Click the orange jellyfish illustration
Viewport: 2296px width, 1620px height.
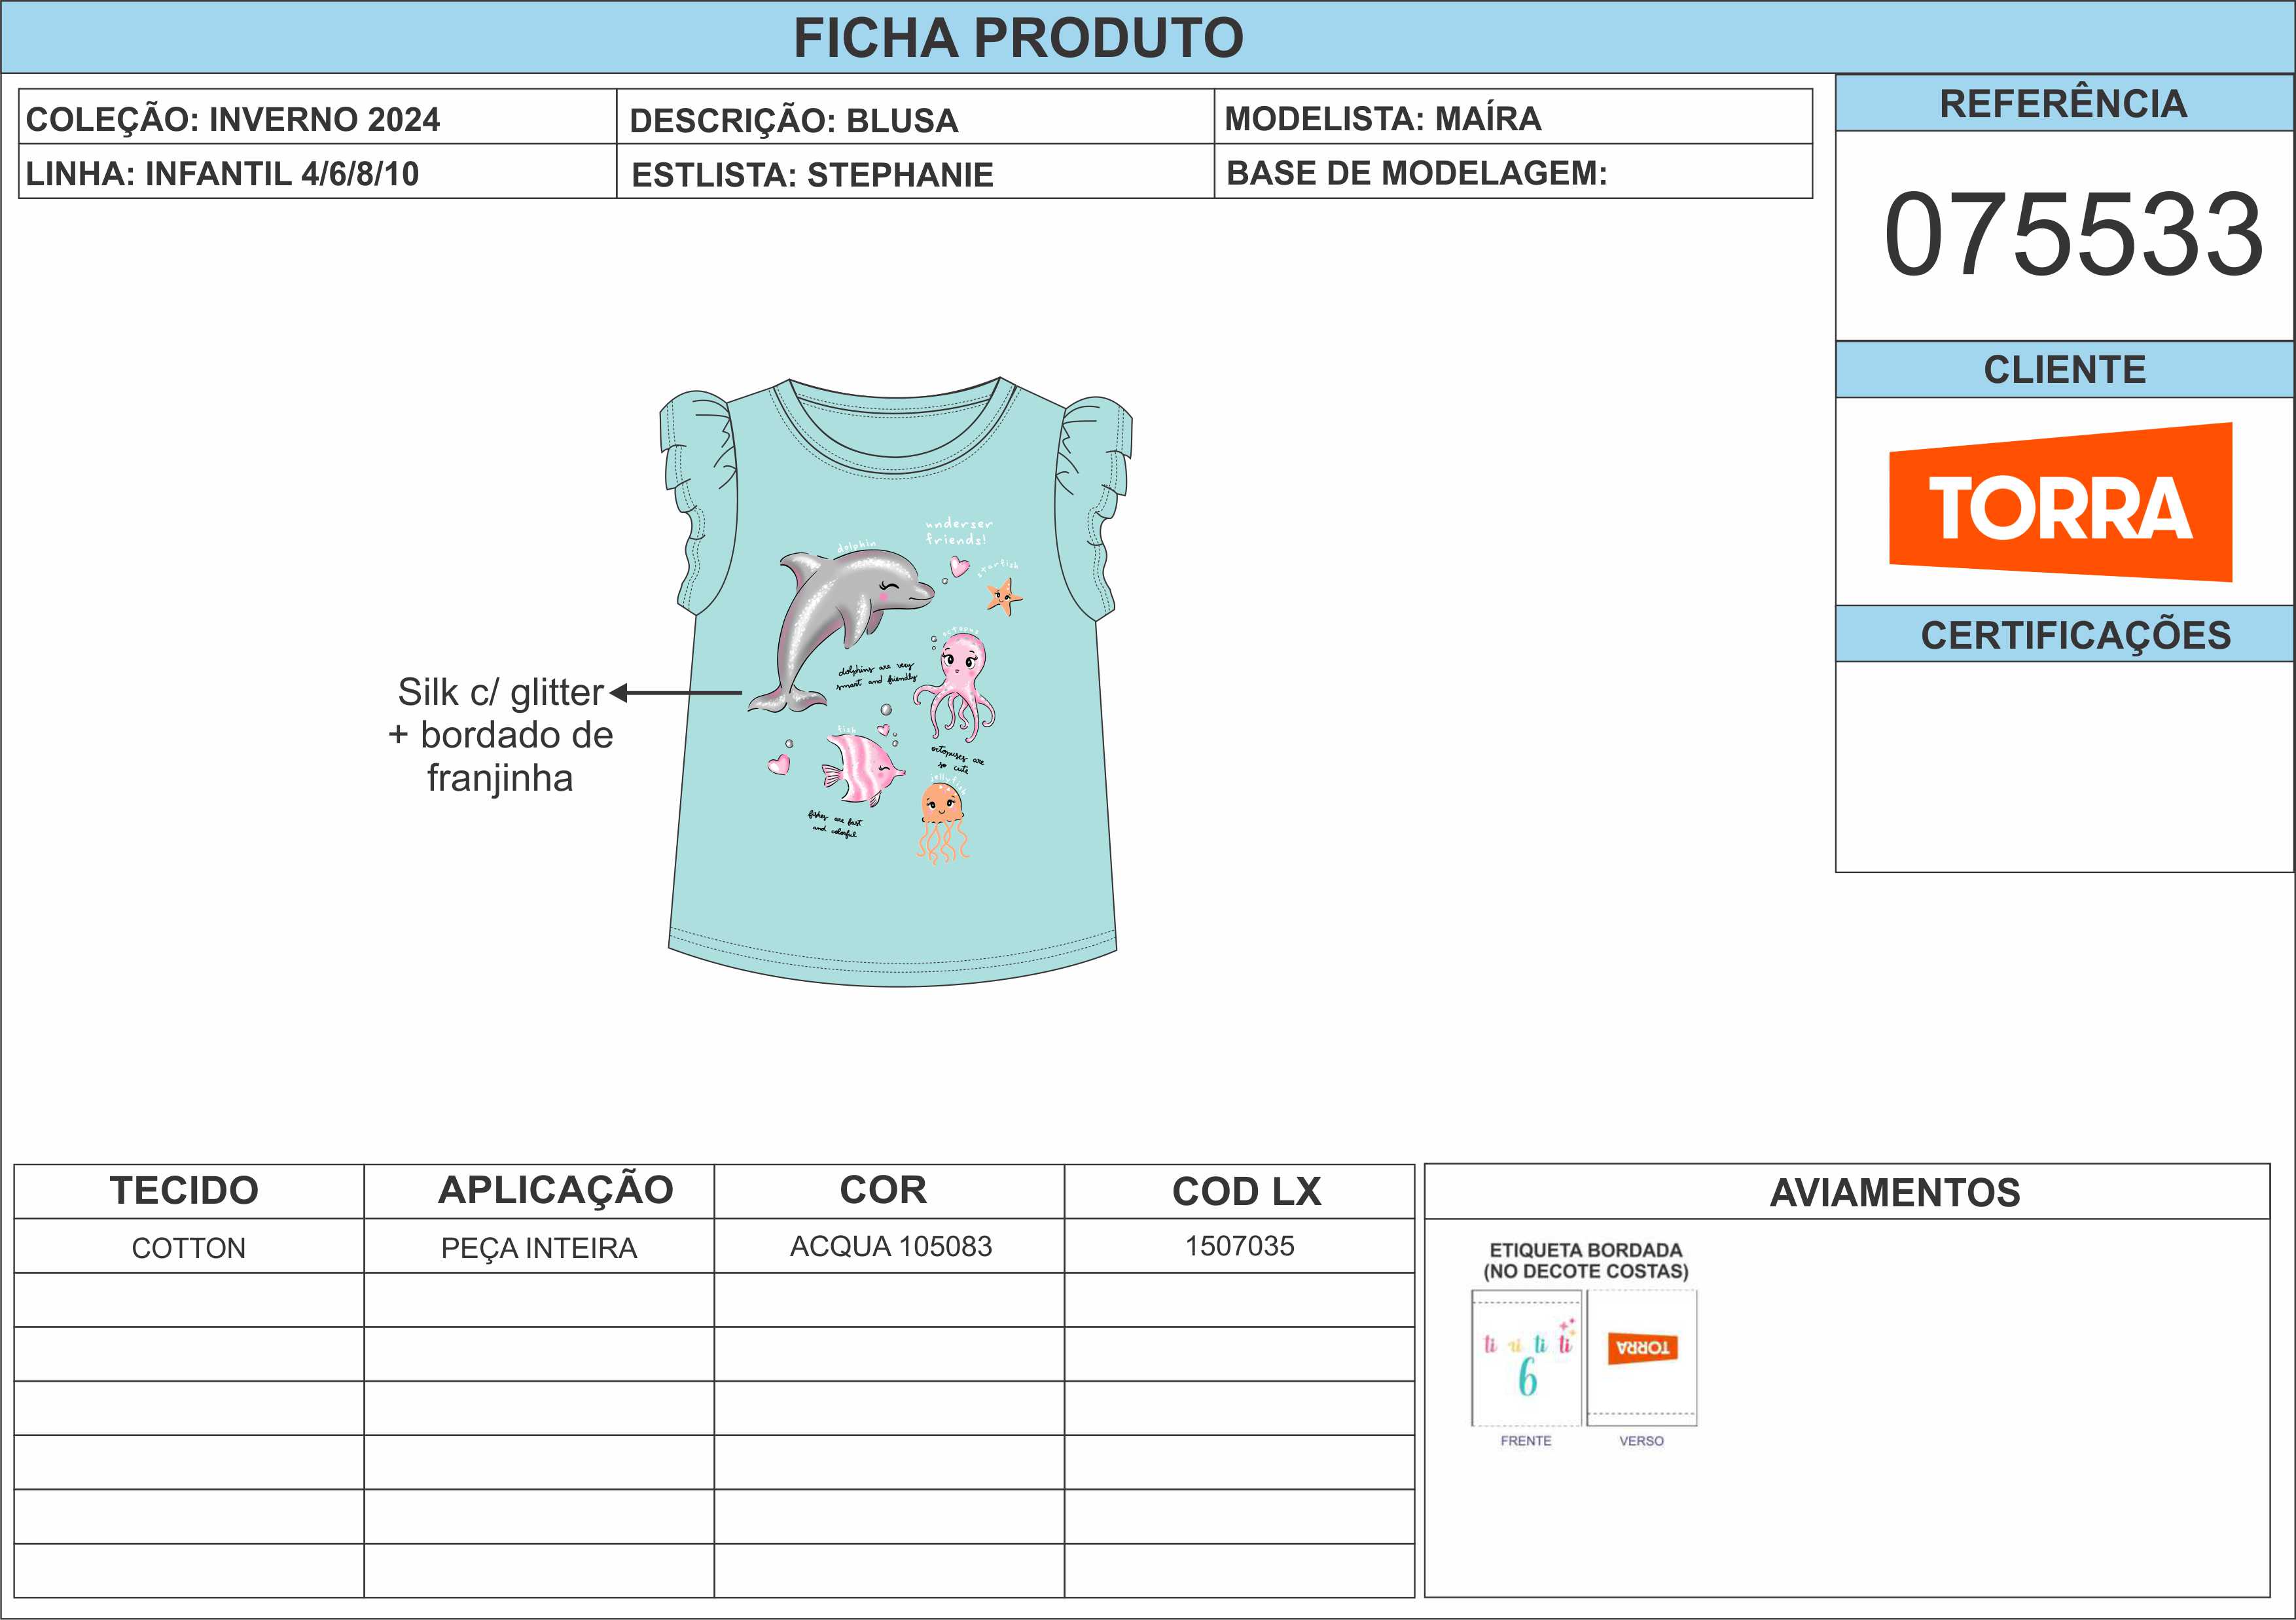943,822
